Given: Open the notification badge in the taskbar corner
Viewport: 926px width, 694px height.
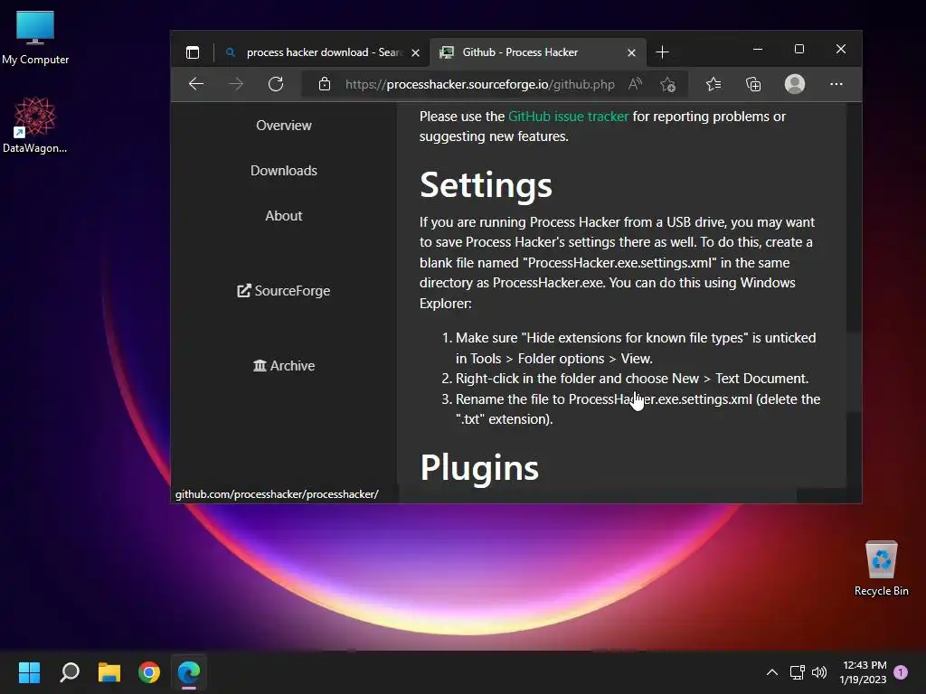Looking at the screenshot, I should tap(901, 672).
